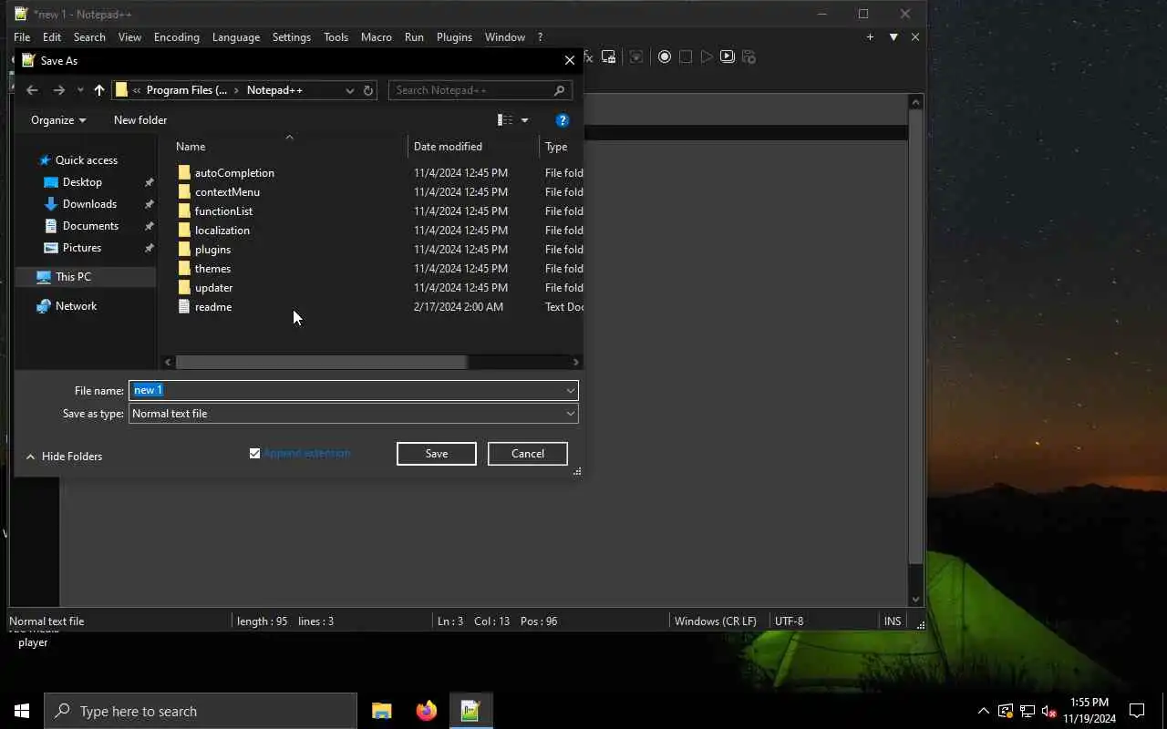Click the Search Notepad++ search box
Viewport: 1167px width, 729px height.
pyautogui.click(x=480, y=90)
